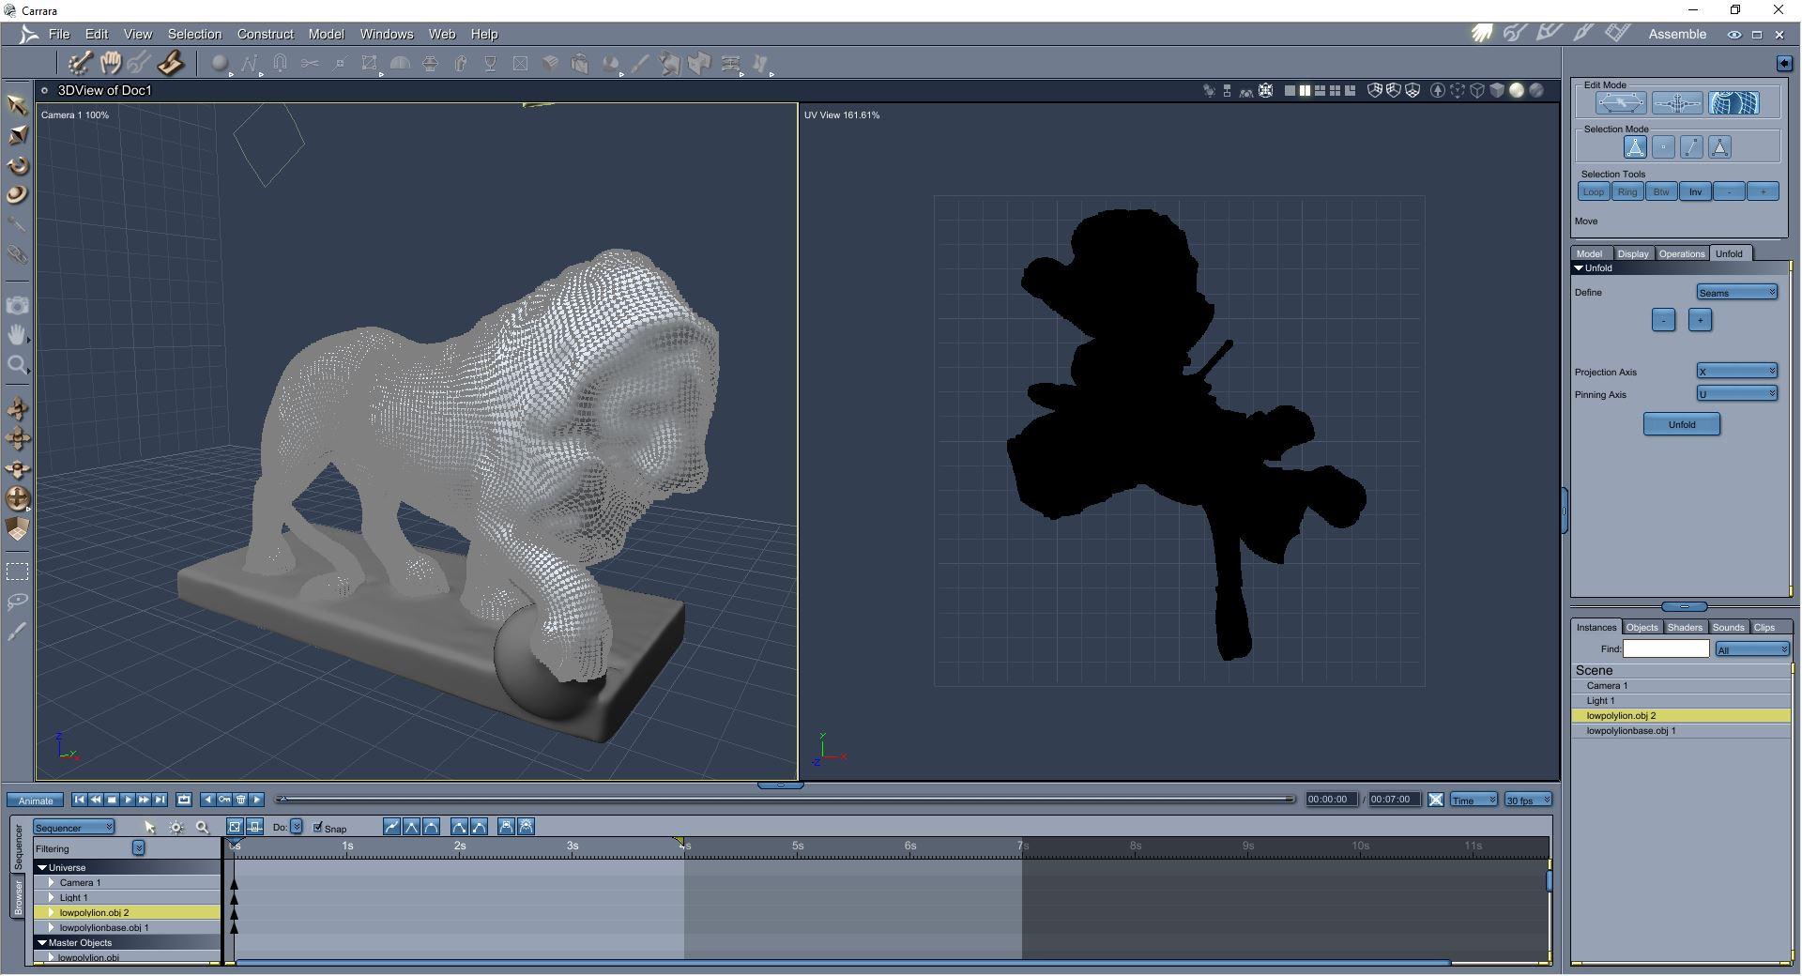Click the timeline scrubber slider handle
This screenshot has width=1802, height=976.
click(x=282, y=800)
